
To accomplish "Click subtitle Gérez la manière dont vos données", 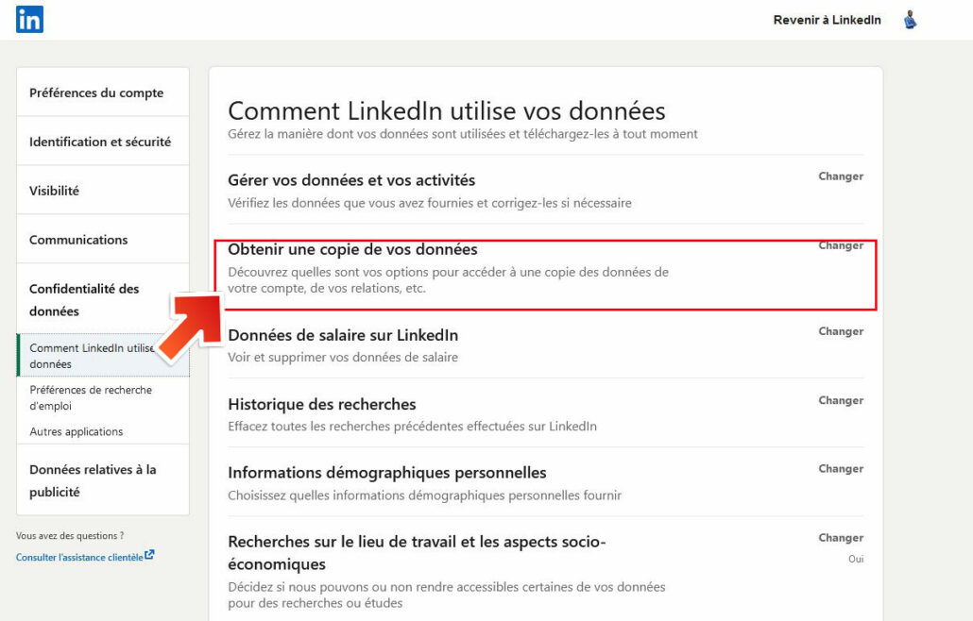I will pos(462,134).
